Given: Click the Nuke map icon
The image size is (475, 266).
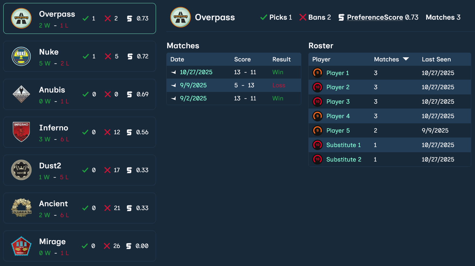Looking at the screenshot, I should (x=21, y=56).
